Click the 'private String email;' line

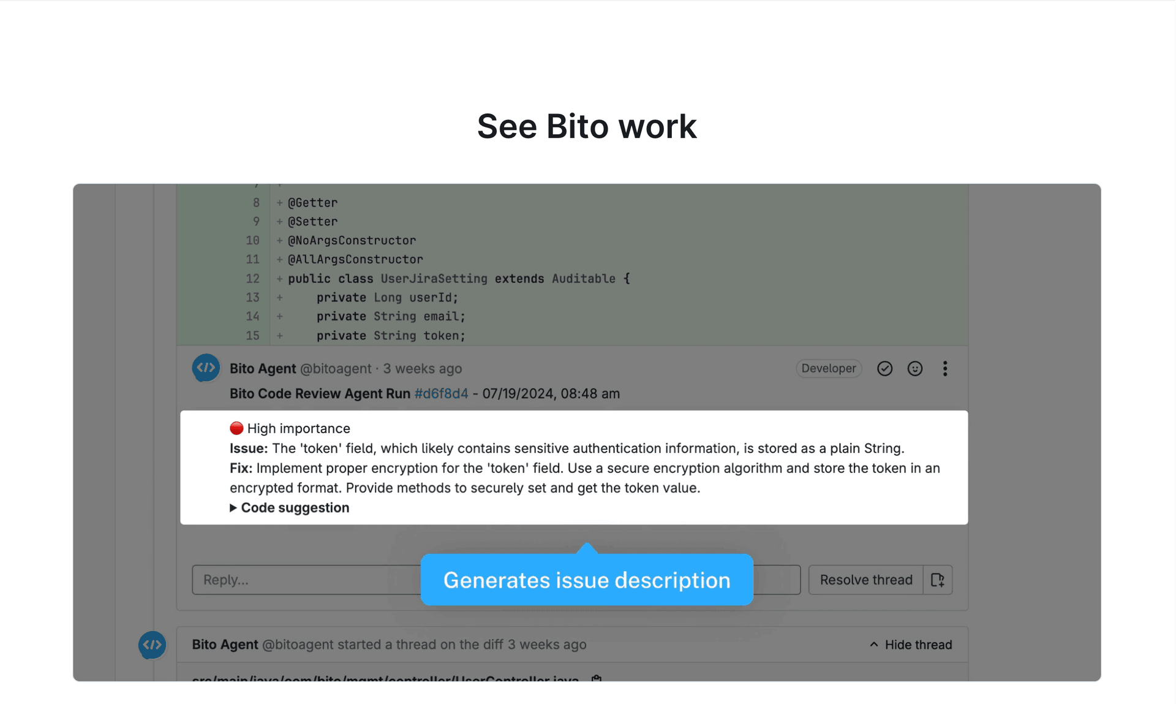click(x=391, y=316)
